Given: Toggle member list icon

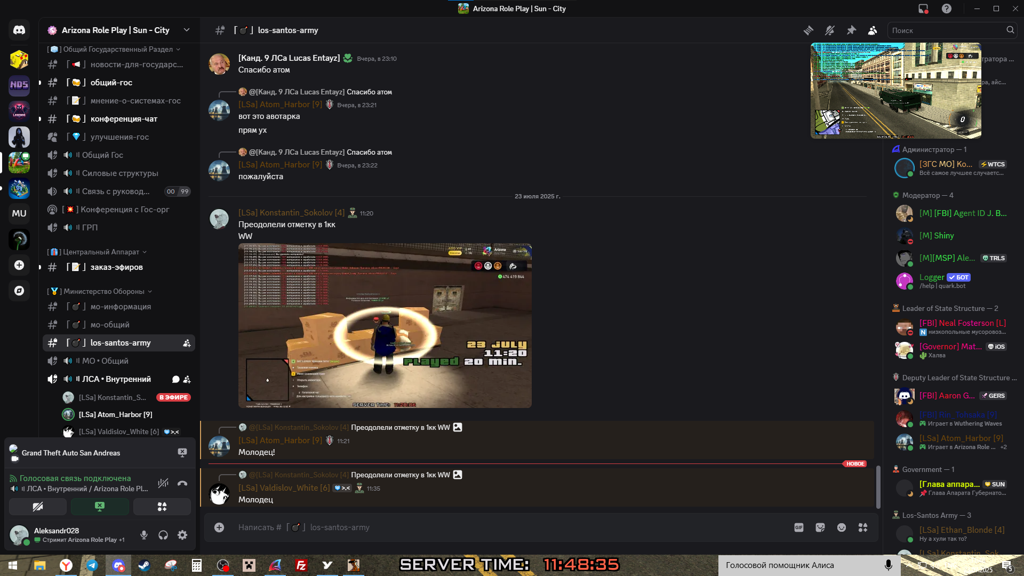Looking at the screenshot, I should (873, 30).
